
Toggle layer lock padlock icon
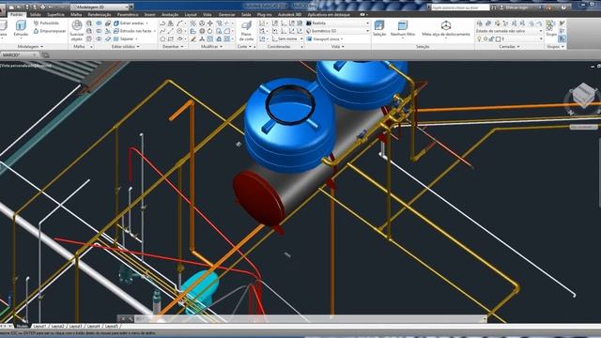(492, 39)
